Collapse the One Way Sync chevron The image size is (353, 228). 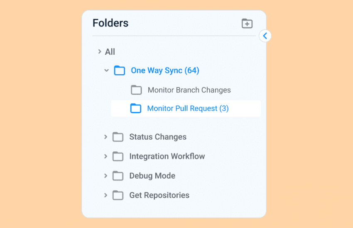click(106, 70)
